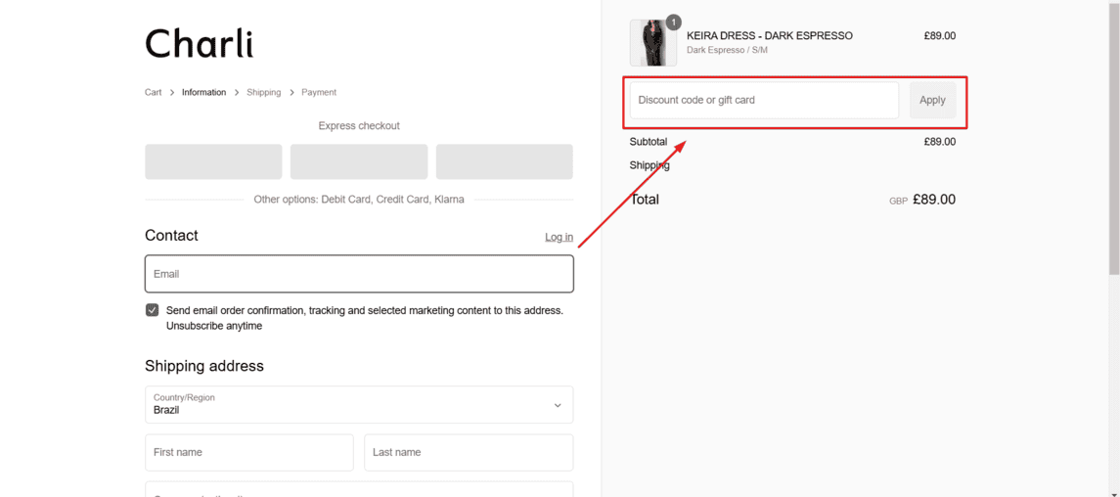Open the Country/Region dropdown
The height and width of the screenshot is (497, 1120).
click(x=359, y=405)
